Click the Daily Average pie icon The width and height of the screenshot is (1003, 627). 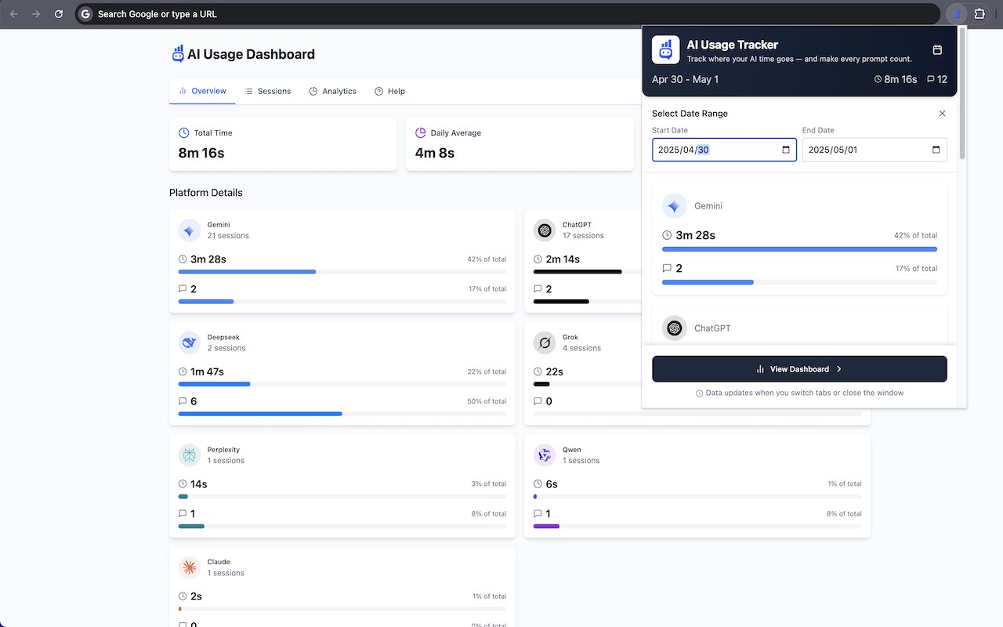tap(421, 133)
